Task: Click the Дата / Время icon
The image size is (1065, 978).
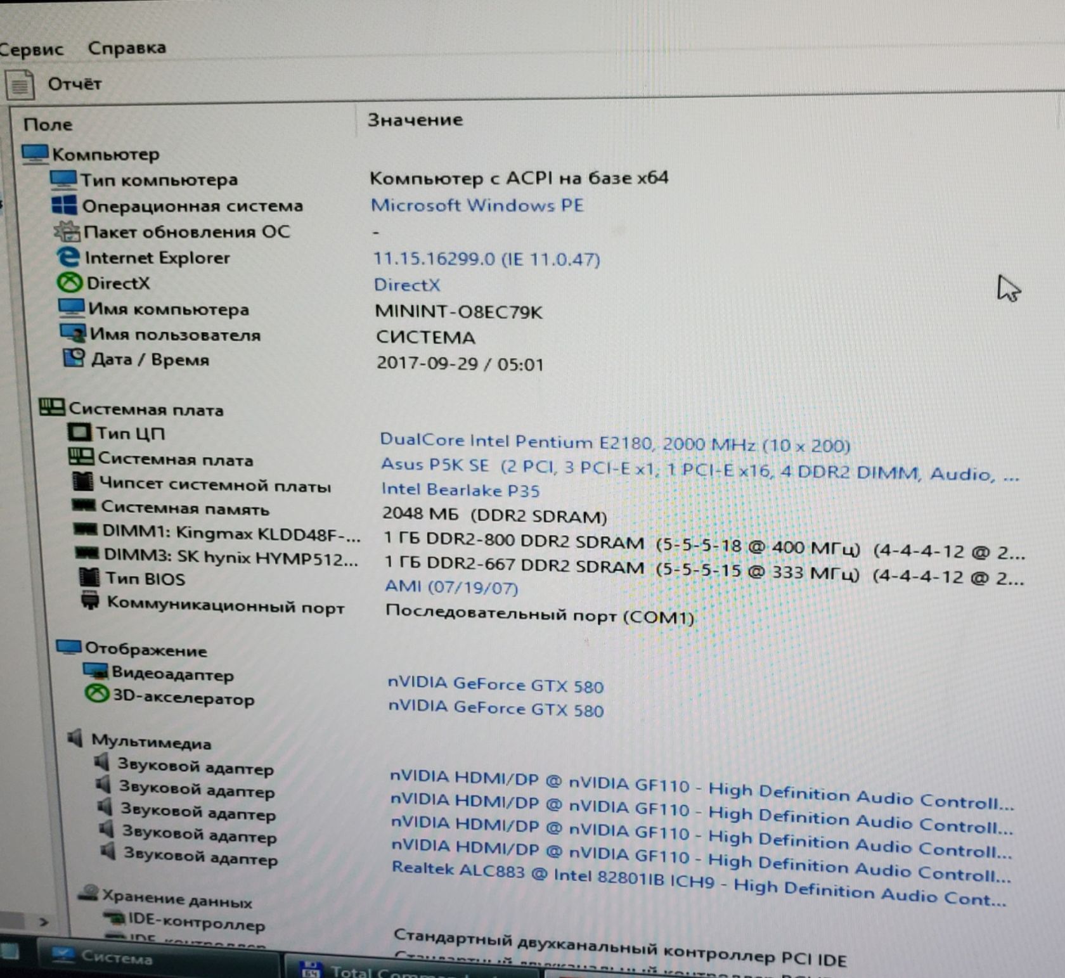Action: pos(74,358)
